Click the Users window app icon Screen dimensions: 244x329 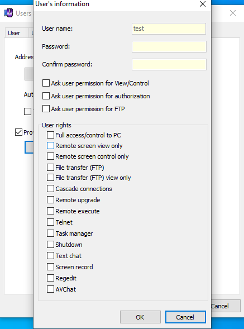click(x=8, y=13)
